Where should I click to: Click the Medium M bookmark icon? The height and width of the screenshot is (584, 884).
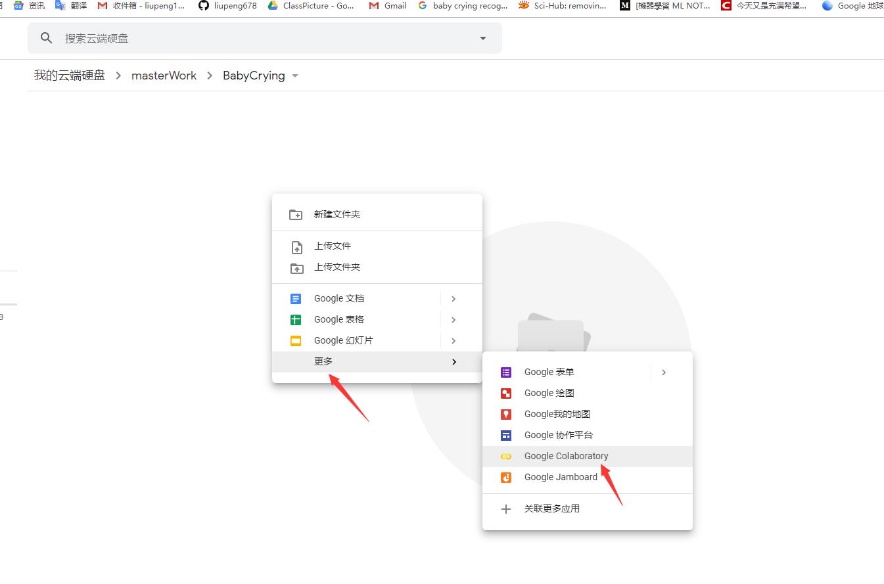[x=625, y=5]
